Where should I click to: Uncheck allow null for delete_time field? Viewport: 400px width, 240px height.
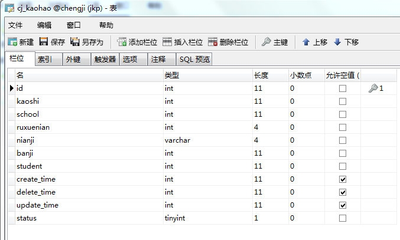(x=343, y=192)
